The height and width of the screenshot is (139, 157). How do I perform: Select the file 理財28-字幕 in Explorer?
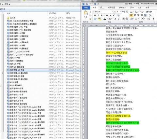(15, 58)
